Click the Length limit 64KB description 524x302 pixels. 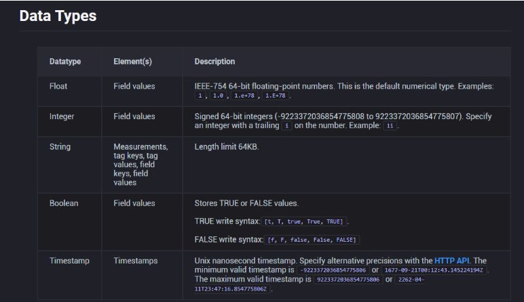click(227, 146)
